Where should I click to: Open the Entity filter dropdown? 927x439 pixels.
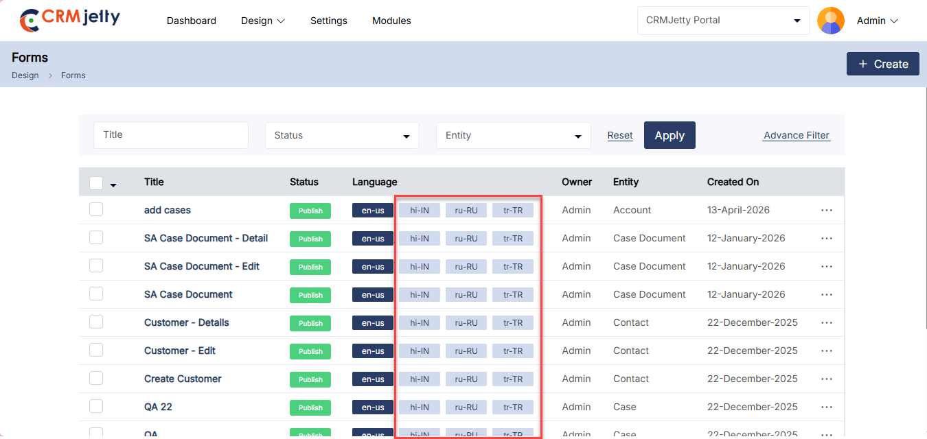click(513, 136)
